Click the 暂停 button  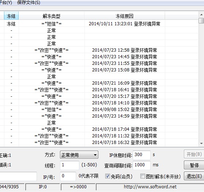click(194, 165)
